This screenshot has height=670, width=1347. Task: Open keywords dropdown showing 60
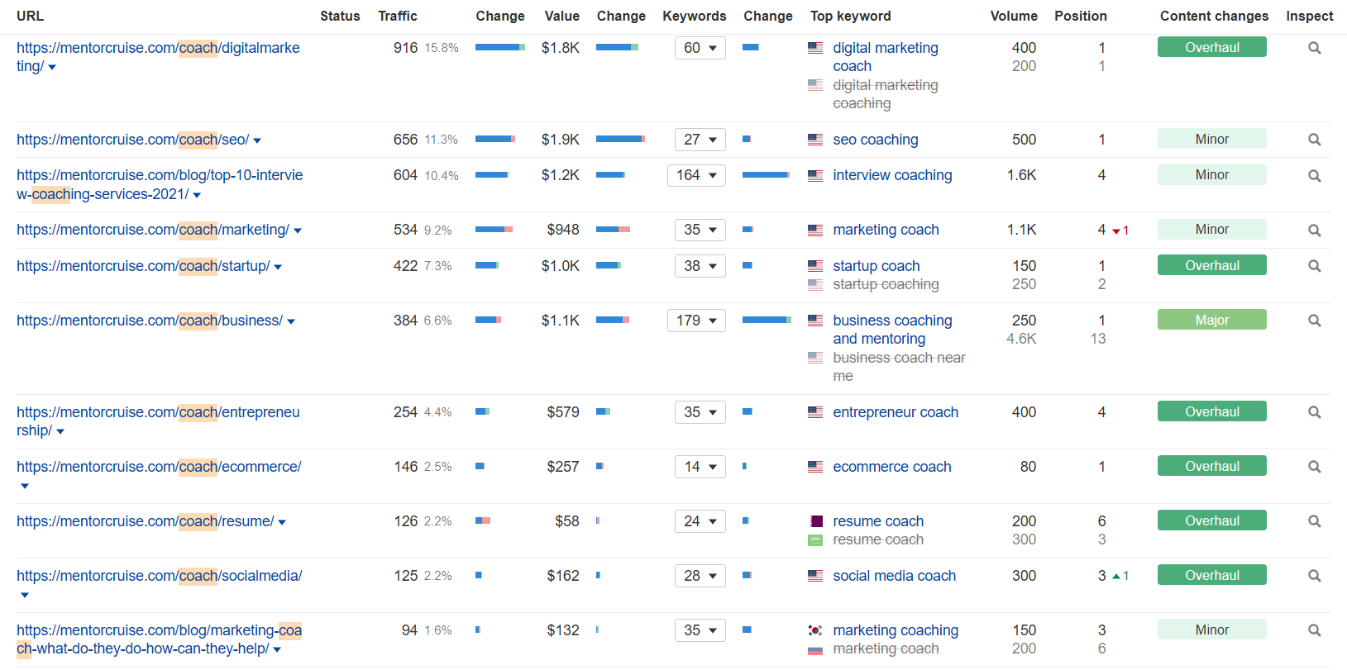click(x=700, y=48)
